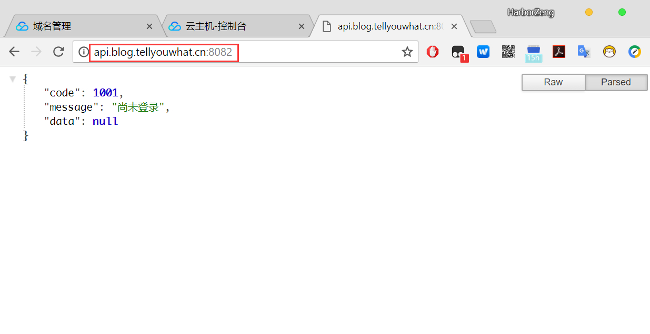This screenshot has height=334, width=650.
Task: Open the Google Translate extension
Action: [584, 52]
